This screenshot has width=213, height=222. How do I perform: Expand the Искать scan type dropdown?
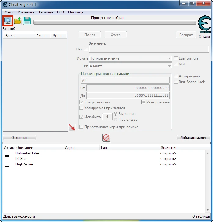pyautogui.click(x=130, y=58)
